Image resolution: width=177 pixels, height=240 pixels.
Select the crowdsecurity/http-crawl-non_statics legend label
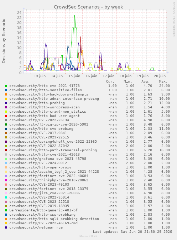(x=48, y=112)
